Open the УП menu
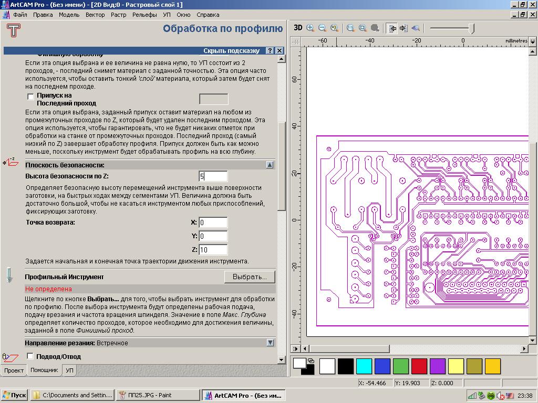 point(167,15)
